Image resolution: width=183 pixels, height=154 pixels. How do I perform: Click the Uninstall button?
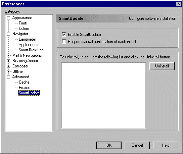(162, 66)
